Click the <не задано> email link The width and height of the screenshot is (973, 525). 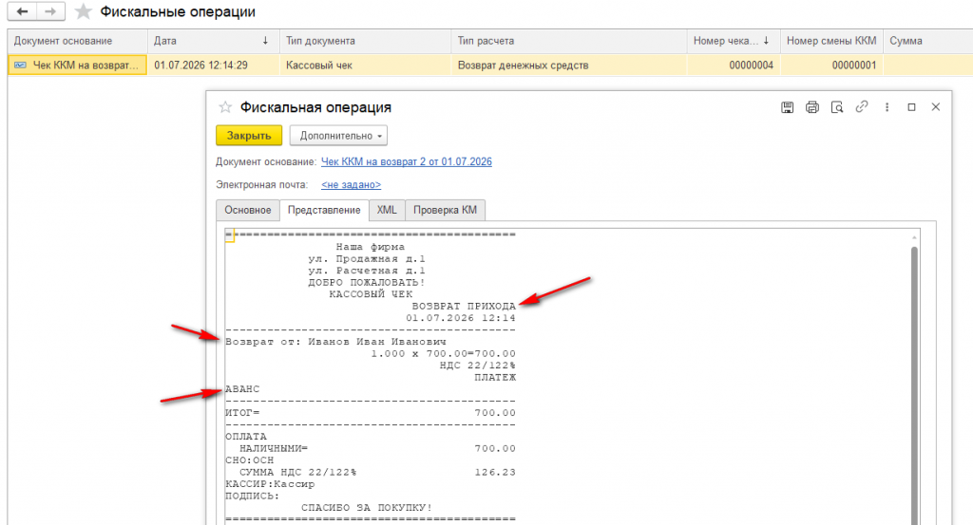[x=352, y=185]
